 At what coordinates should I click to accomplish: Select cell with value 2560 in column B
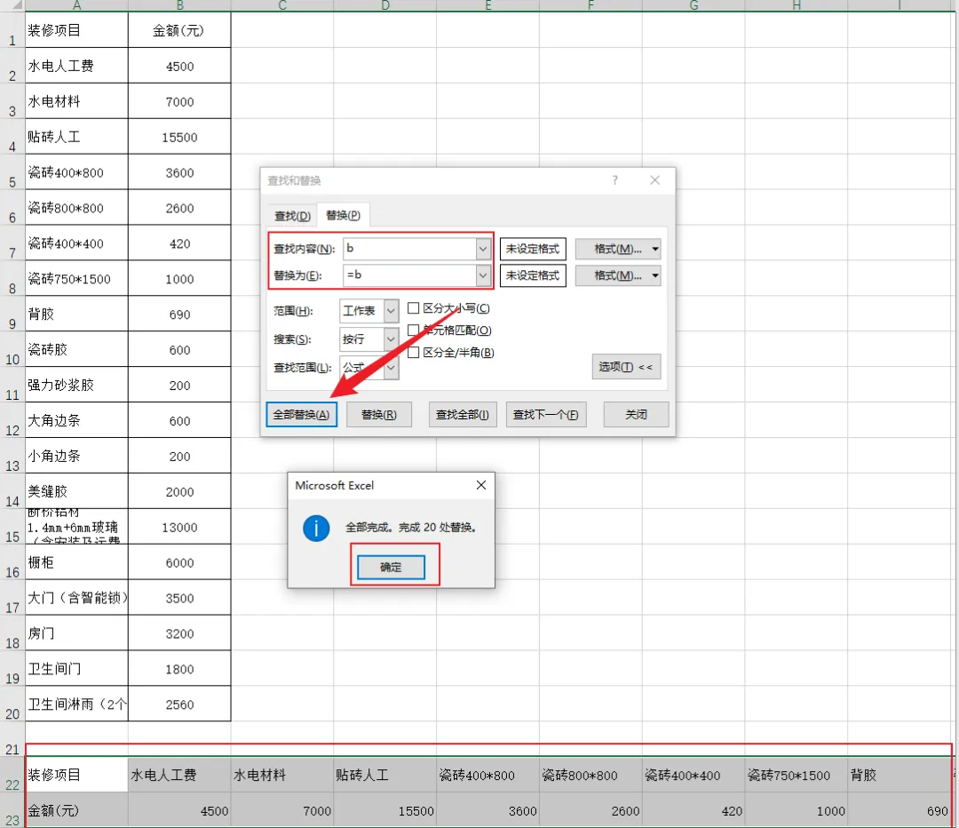pyautogui.click(x=179, y=705)
